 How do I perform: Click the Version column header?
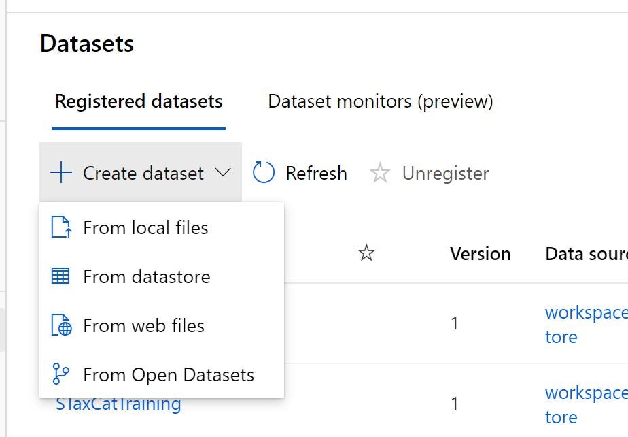pos(480,253)
